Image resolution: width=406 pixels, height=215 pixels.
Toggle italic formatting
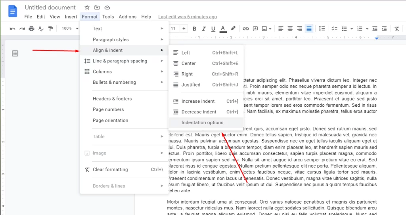point(204,28)
